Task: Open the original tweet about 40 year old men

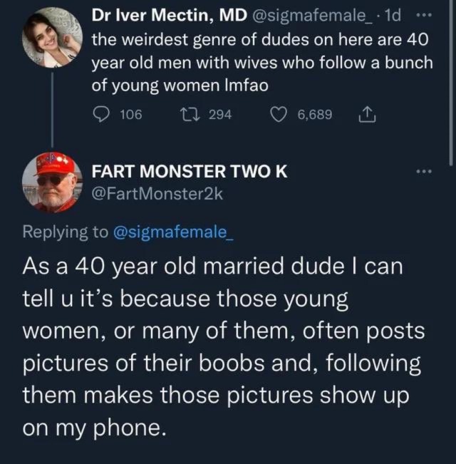Action: [262, 63]
